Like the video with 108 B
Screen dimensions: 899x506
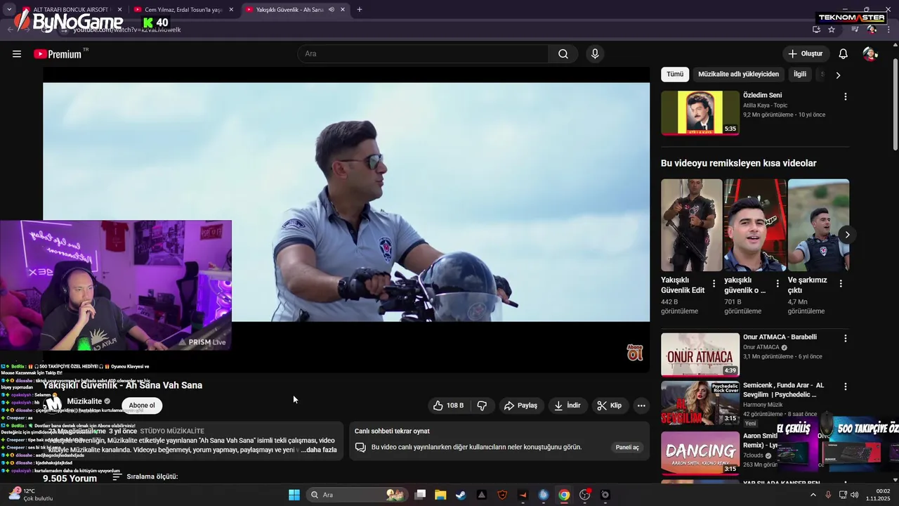pyautogui.click(x=448, y=406)
